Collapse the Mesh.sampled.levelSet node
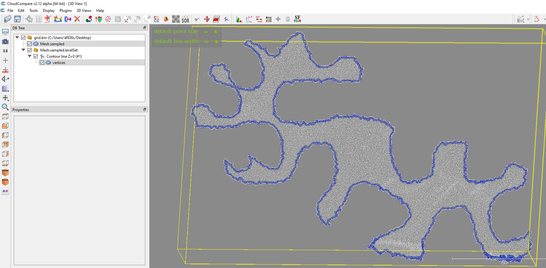The image size is (546, 268). coord(23,50)
